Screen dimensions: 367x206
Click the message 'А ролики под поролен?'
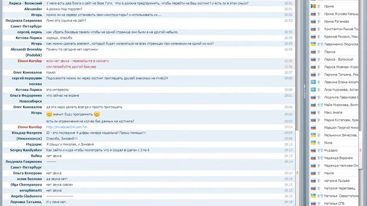pos(64,9)
